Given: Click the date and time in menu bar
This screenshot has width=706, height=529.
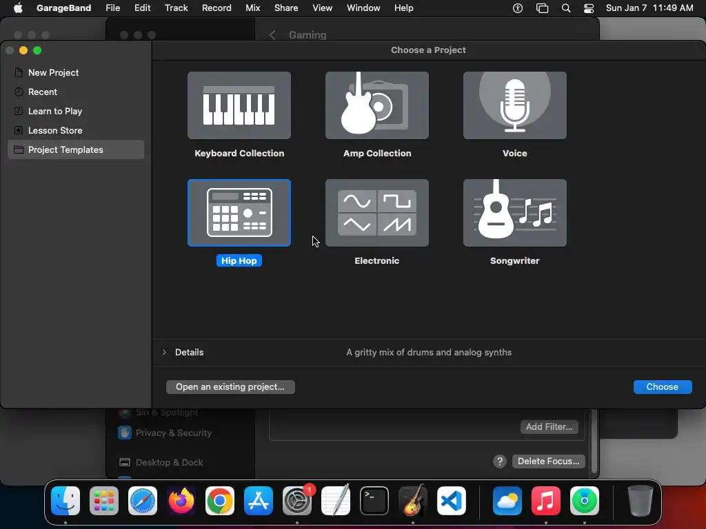Looking at the screenshot, I should (649, 8).
